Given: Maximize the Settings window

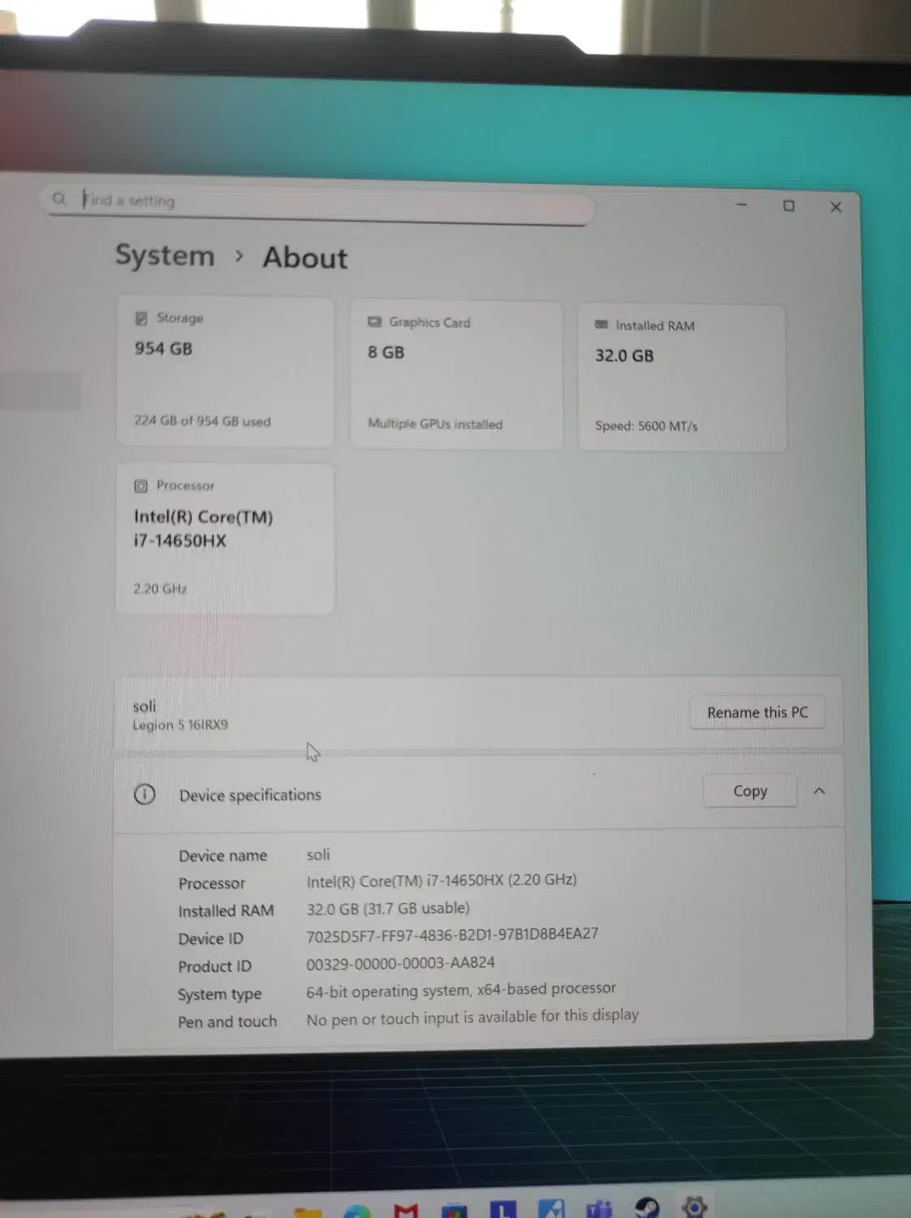Looking at the screenshot, I should point(788,205).
